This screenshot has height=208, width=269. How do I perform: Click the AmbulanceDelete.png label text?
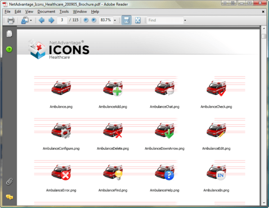click(x=113, y=148)
